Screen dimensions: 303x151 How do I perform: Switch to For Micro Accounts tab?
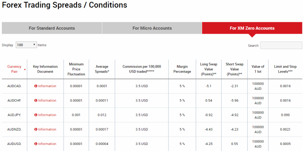pos(152,28)
